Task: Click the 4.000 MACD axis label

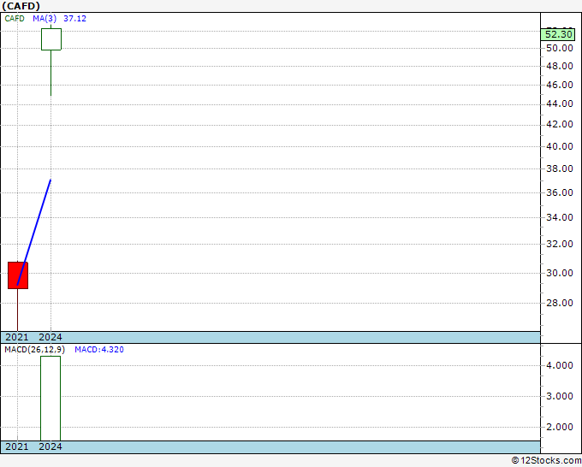Action: coord(560,365)
